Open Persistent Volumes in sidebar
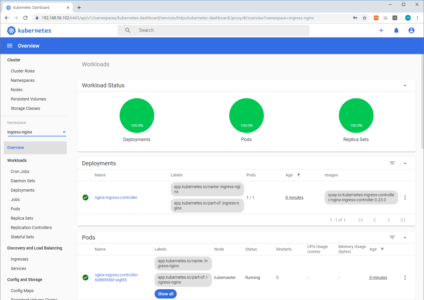Viewport: 424px width, 300px height. 28,99
